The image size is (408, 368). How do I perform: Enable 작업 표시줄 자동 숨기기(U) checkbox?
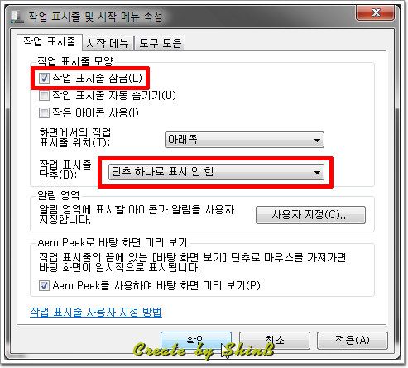tap(44, 96)
